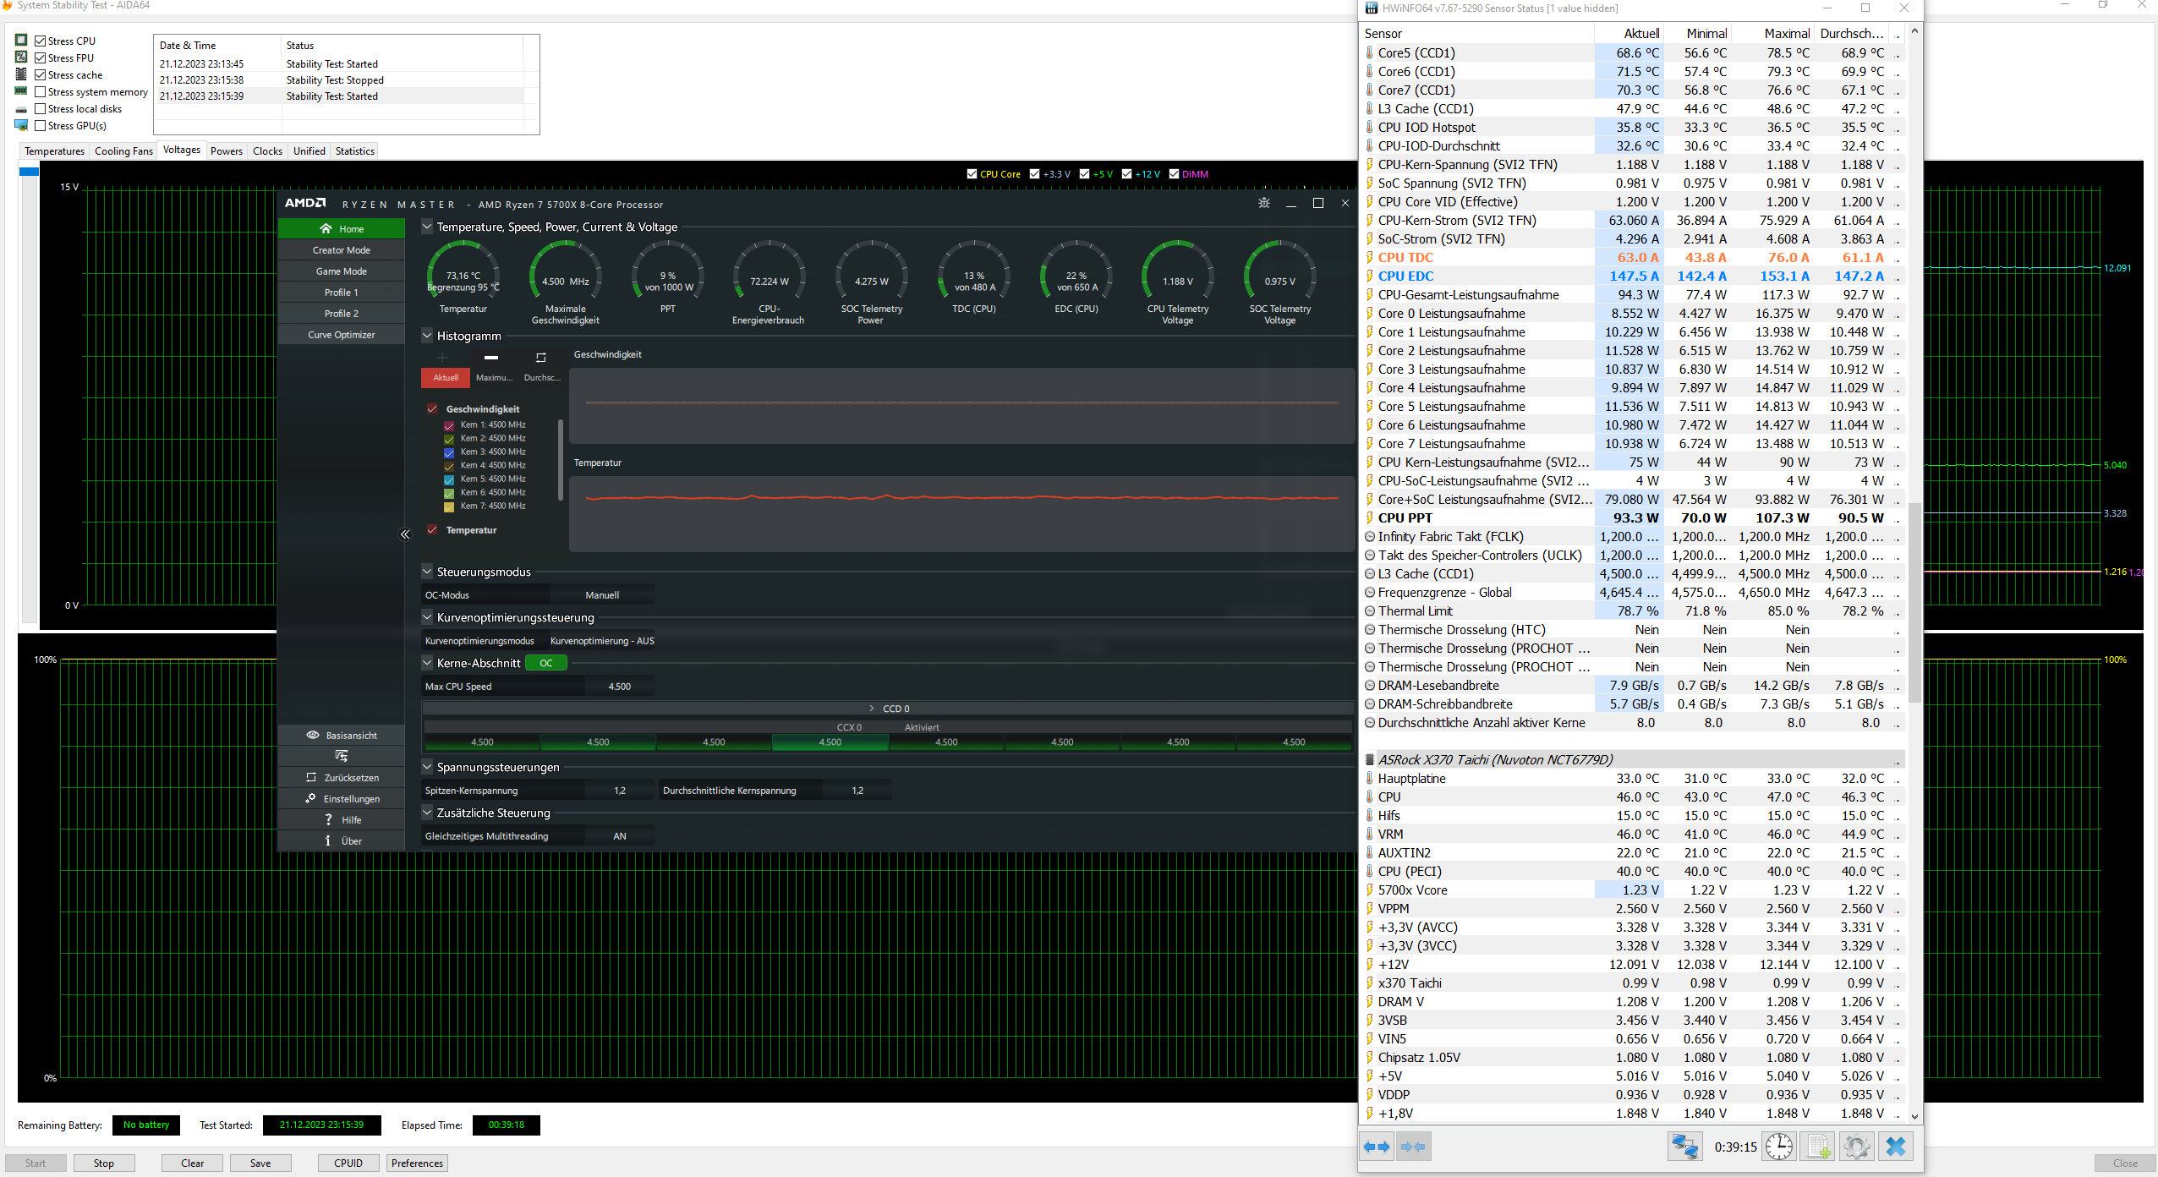Select Game Mode in Ryzen Master menu
The image size is (2158, 1177).
click(342, 271)
